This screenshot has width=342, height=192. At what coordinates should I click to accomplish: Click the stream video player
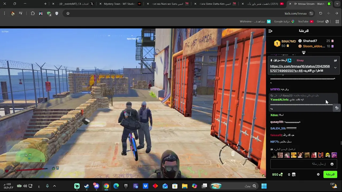[x=133, y=103]
